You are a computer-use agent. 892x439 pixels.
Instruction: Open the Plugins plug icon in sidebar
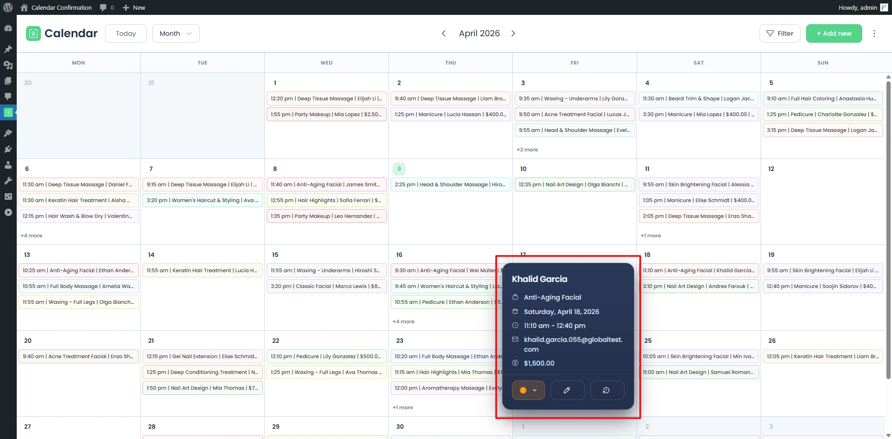(8, 149)
